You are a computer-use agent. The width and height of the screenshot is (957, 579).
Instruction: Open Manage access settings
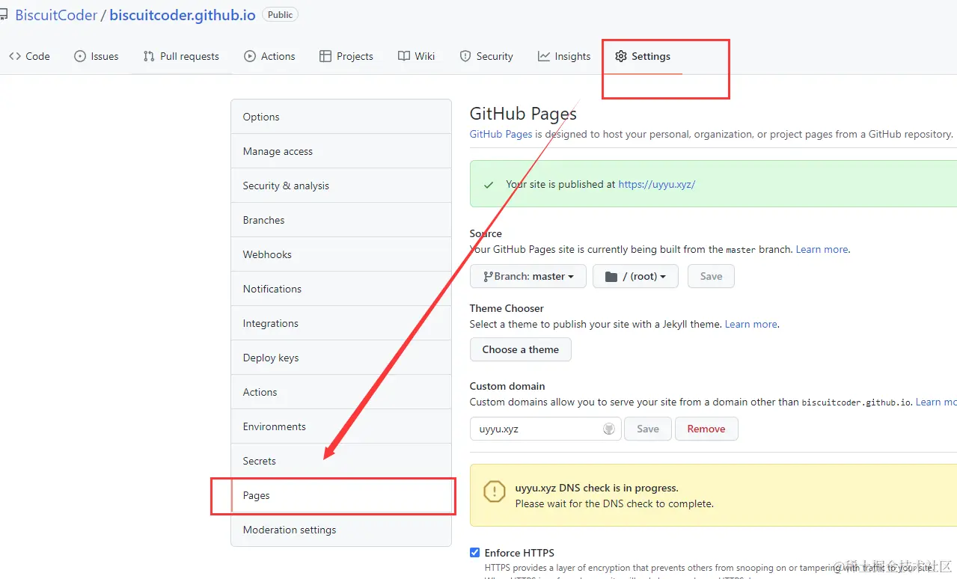341,151
